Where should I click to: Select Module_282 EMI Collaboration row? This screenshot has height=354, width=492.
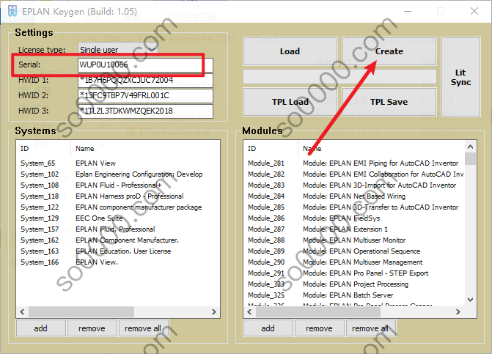(355, 174)
